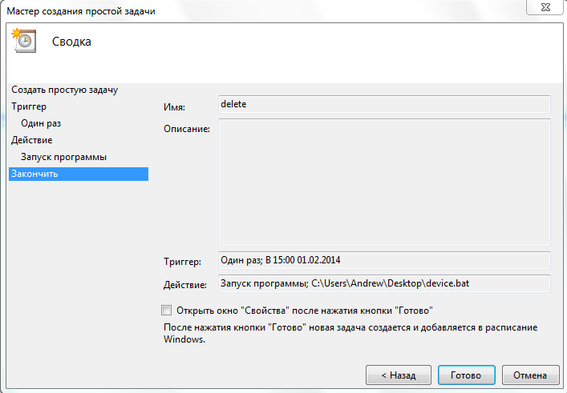Click the Действие field with device.bat path

coord(384,283)
